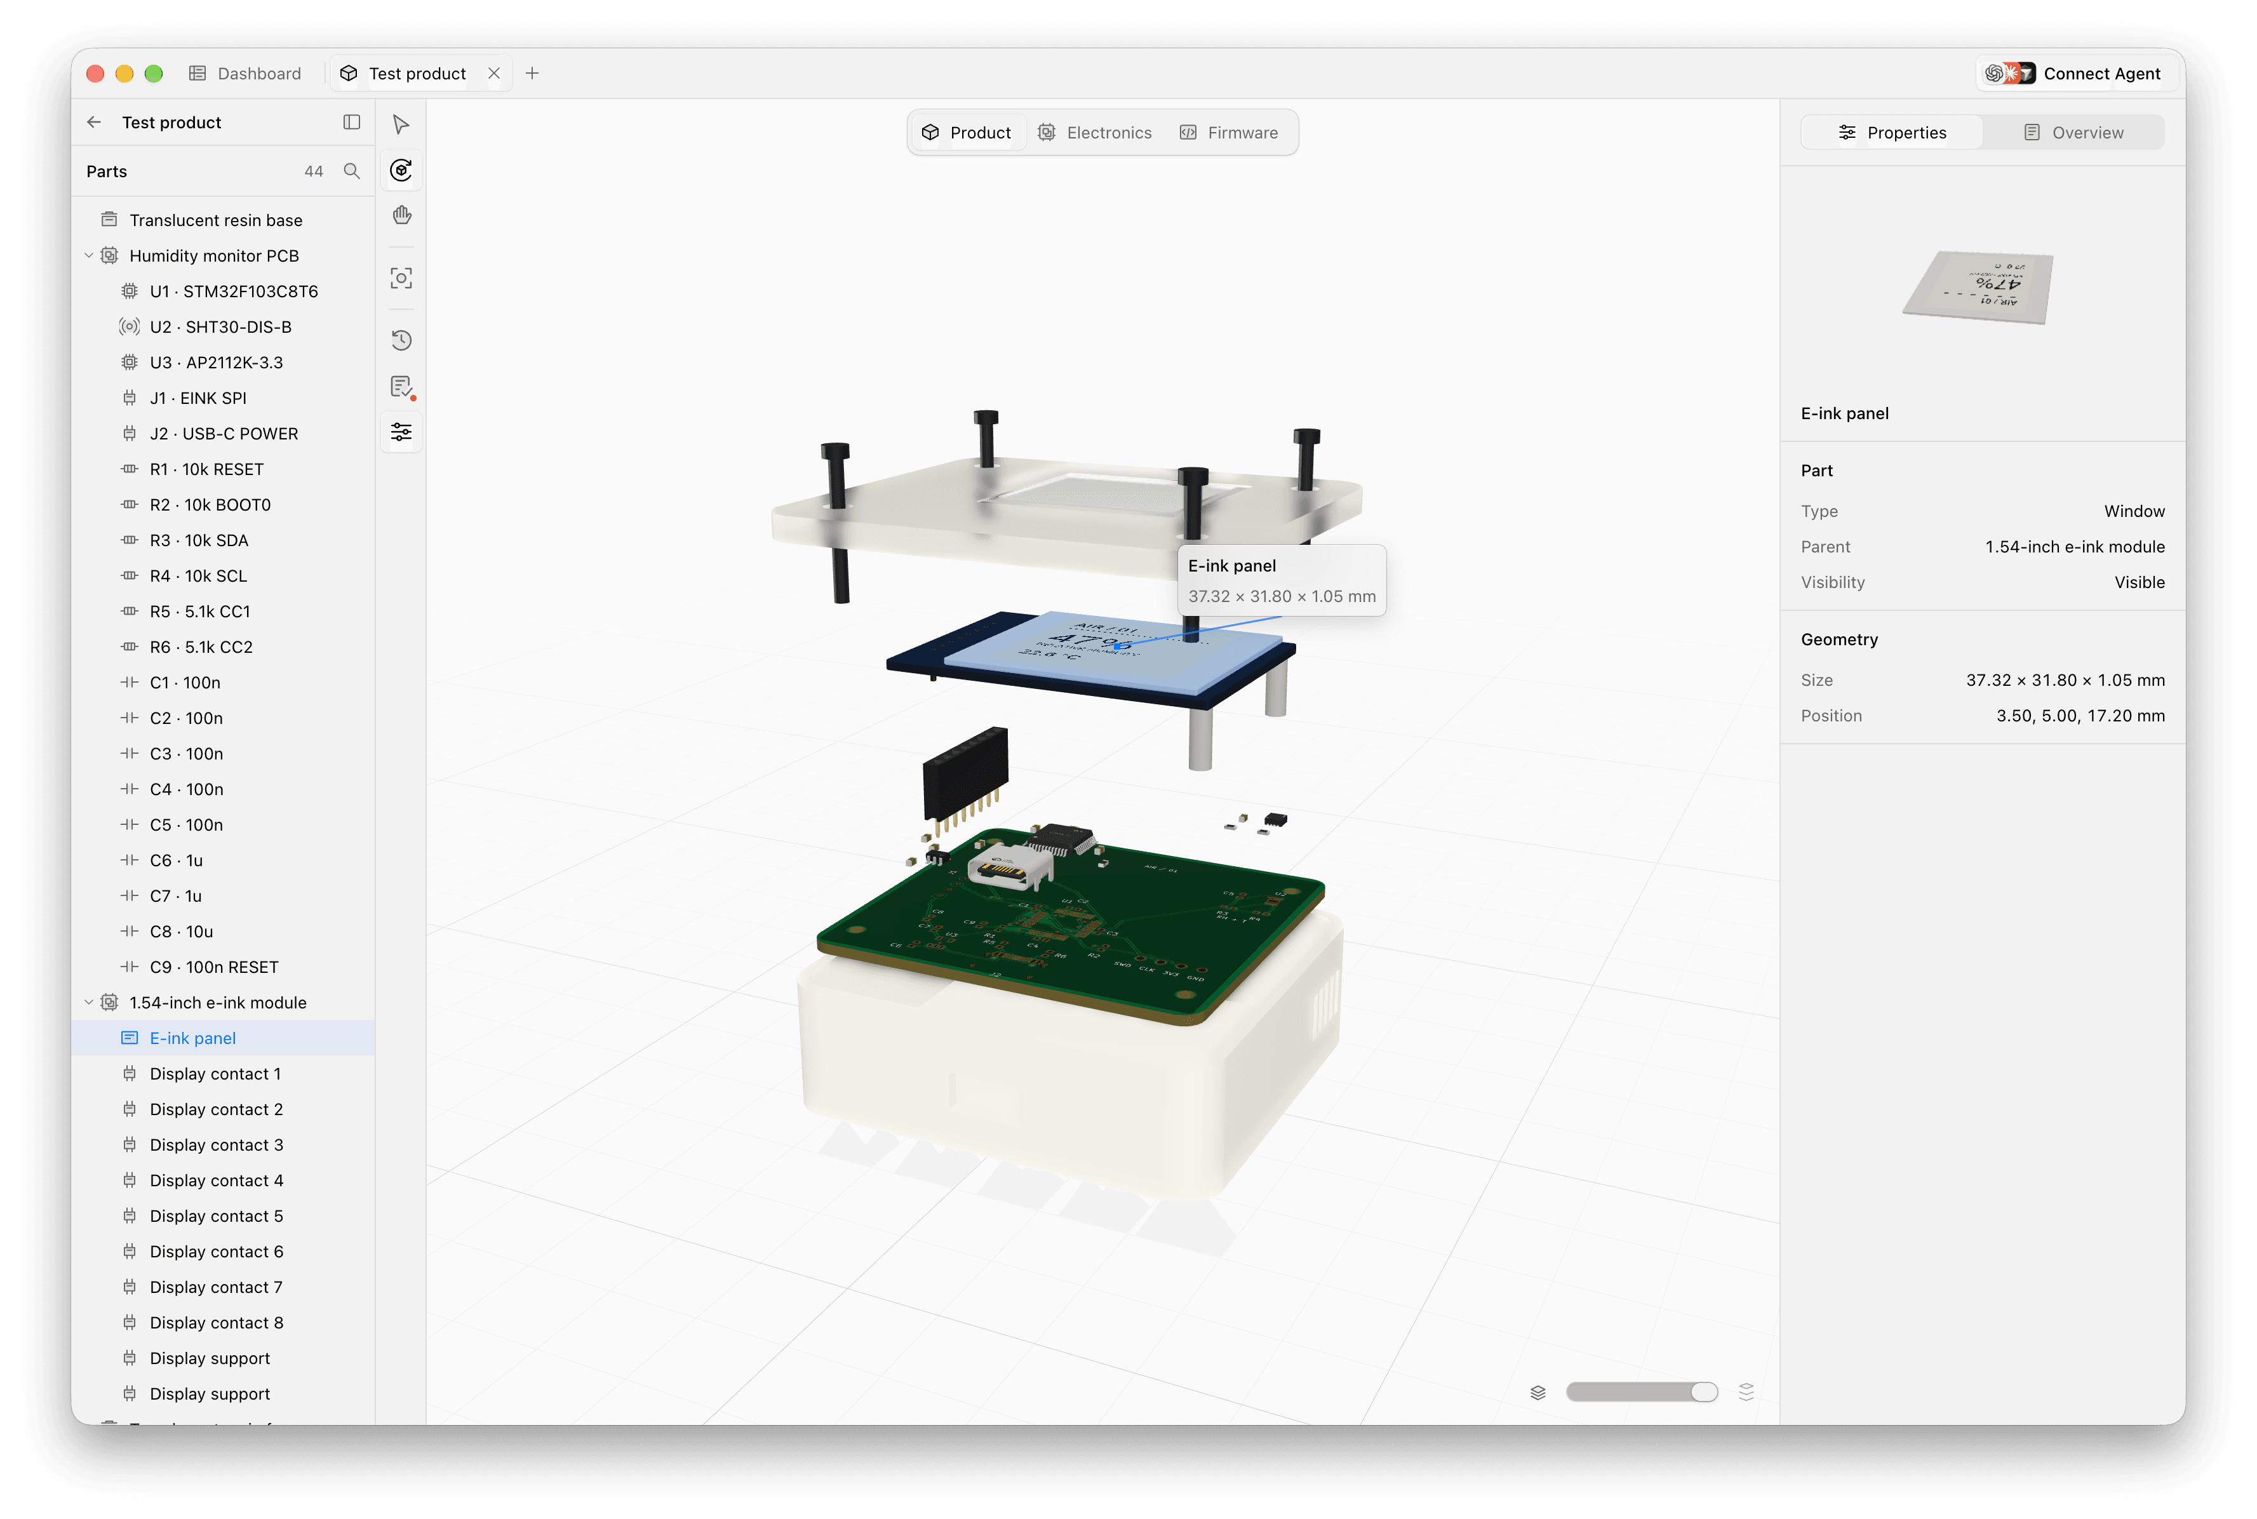This screenshot has width=2257, height=1519.
Task: Go back using the left arrow
Action: pyautogui.click(x=94, y=122)
